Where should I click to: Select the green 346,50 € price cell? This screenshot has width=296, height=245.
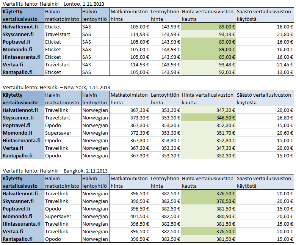[x=208, y=118]
